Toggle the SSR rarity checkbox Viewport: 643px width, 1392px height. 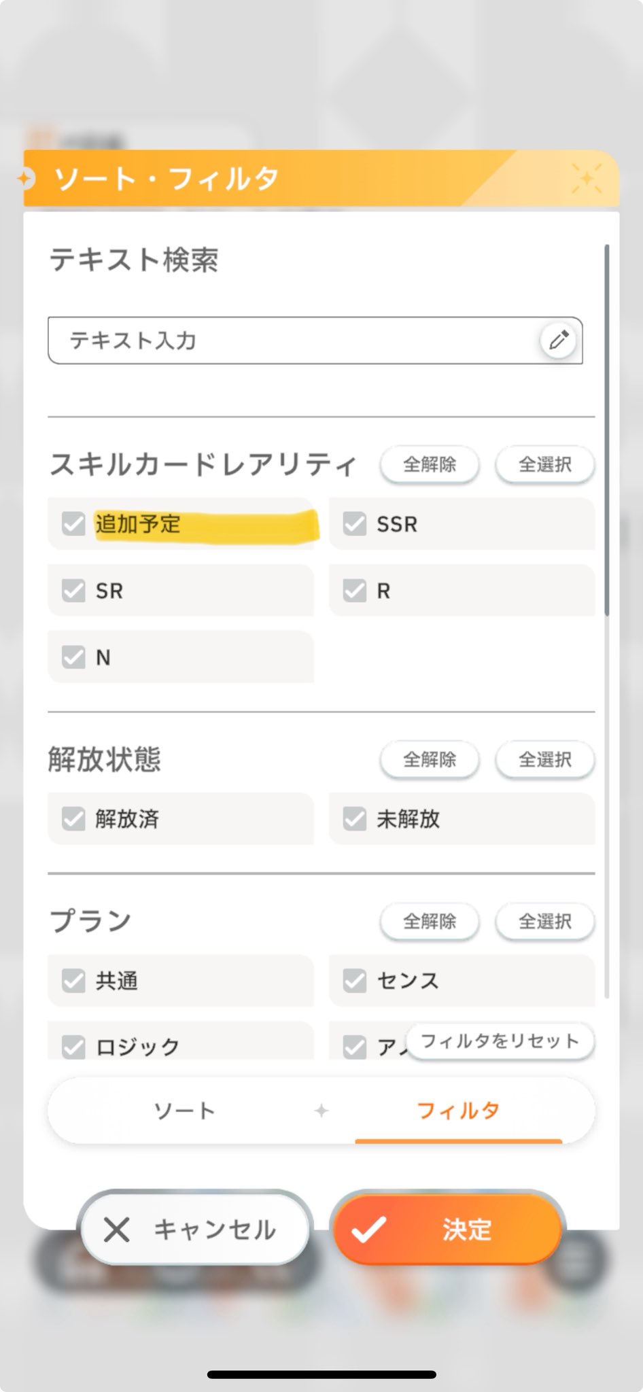355,524
